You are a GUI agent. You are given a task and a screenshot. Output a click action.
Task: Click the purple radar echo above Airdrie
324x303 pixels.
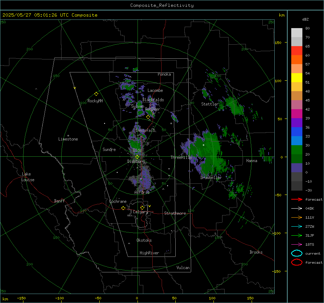point(146,178)
